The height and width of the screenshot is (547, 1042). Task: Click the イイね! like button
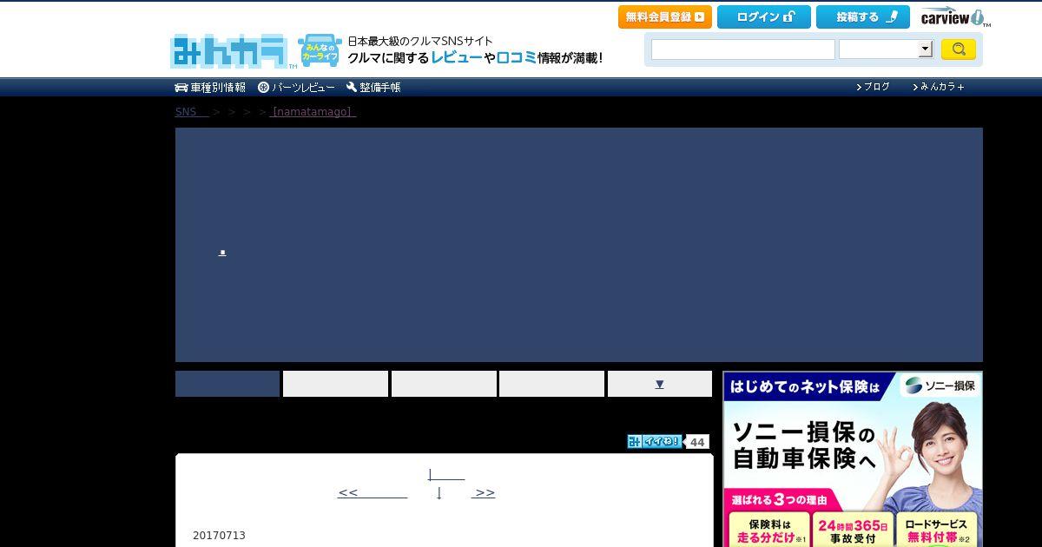(x=655, y=442)
